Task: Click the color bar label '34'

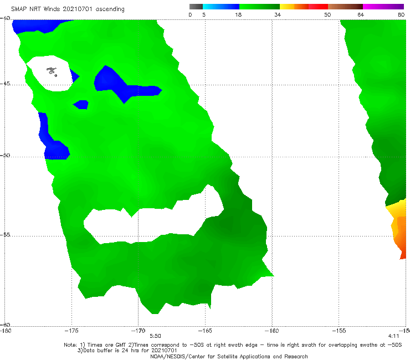Action: (278, 15)
